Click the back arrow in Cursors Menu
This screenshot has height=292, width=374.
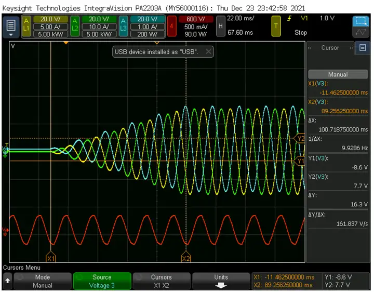[x=8, y=281]
